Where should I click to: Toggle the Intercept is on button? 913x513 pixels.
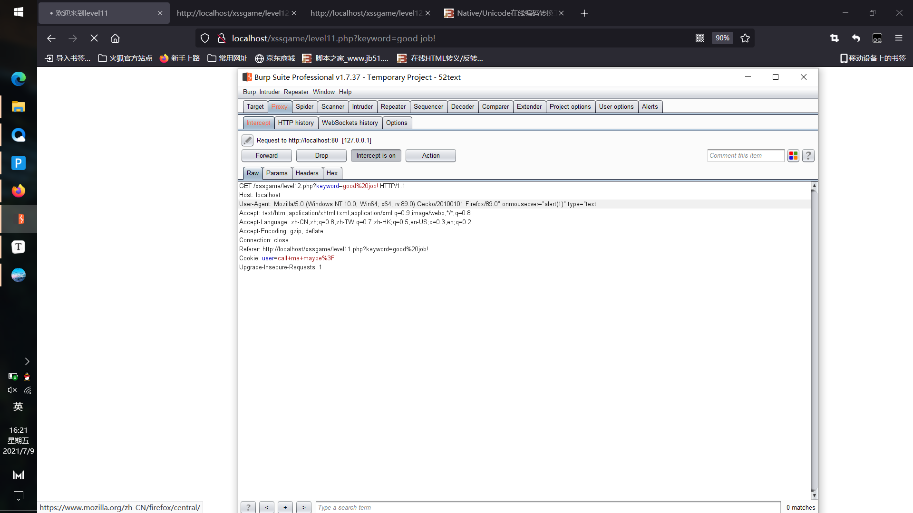tap(376, 155)
